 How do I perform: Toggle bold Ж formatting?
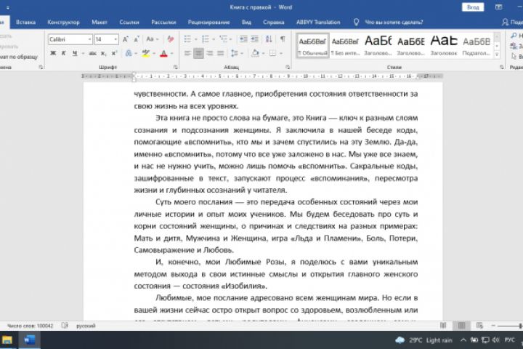[x=53, y=53]
